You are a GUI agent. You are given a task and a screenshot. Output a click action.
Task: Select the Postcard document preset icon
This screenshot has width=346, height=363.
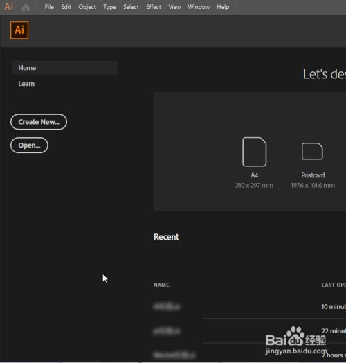312,152
